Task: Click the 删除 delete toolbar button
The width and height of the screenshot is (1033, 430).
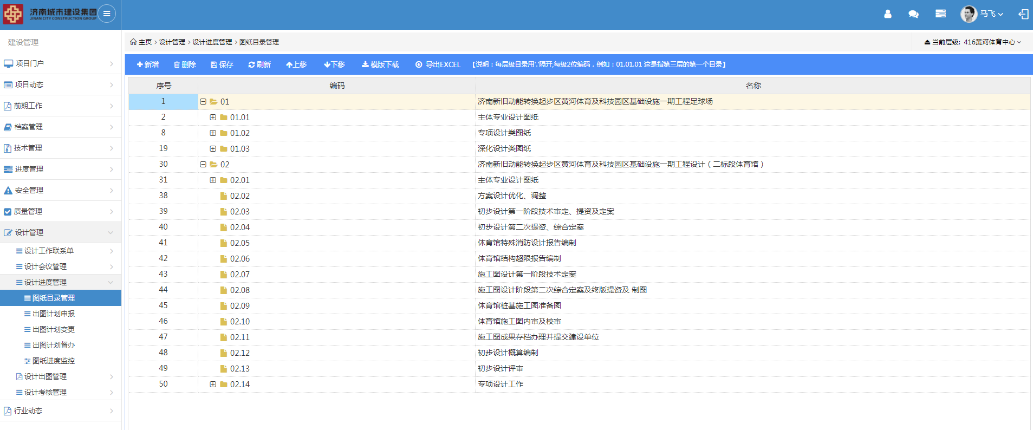Action: click(x=185, y=64)
